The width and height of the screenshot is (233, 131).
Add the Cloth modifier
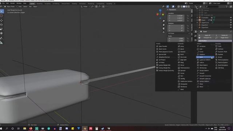[220, 46]
